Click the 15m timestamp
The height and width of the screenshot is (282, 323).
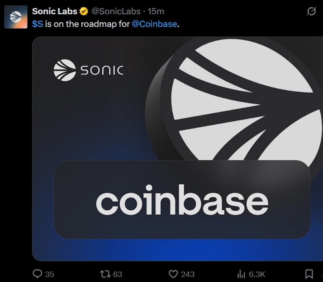(x=156, y=11)
